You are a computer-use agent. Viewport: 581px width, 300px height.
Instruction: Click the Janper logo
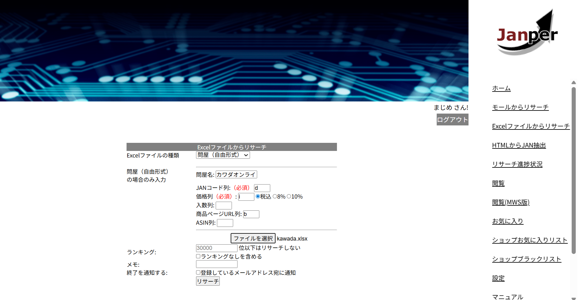pos(527,33)
